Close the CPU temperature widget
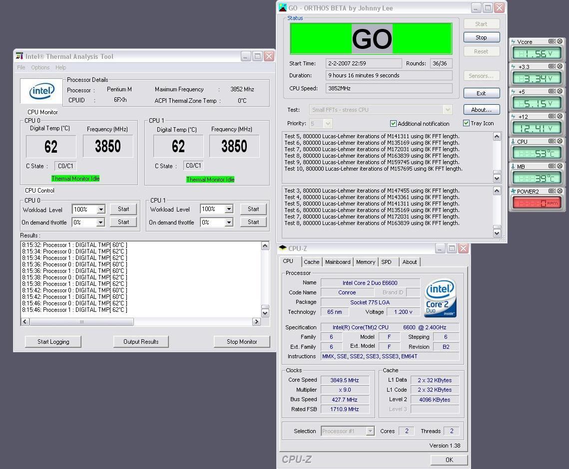569x469 pixels. coord(560,141)
